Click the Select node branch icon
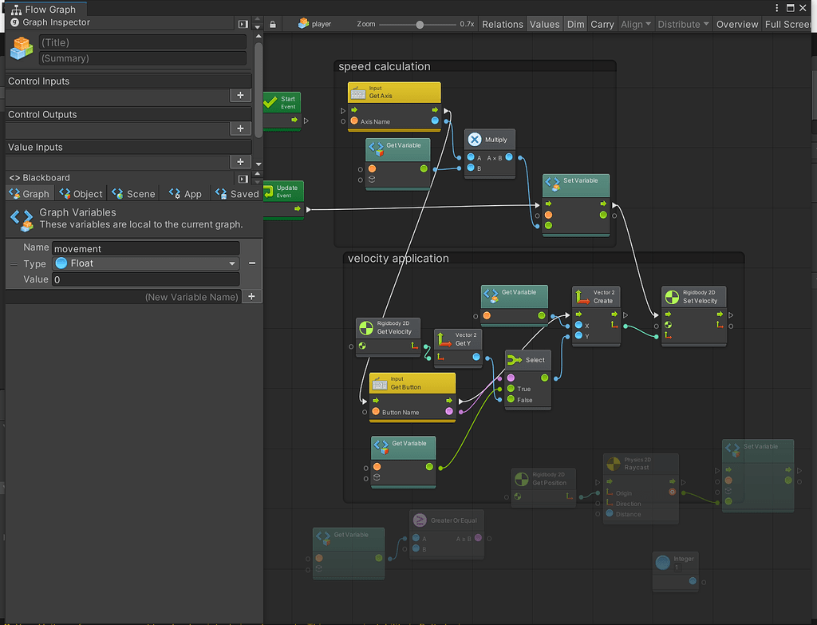Viewport: 817px width, 625px height. click(515, 360)
